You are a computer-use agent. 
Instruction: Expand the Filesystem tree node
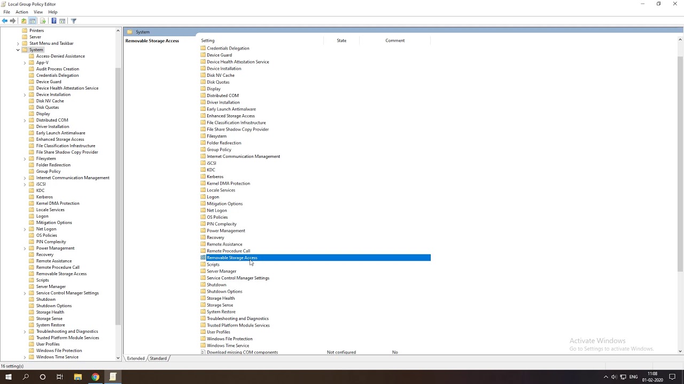point(25,158)
